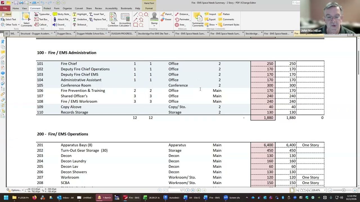Viewport: 360px width, 202px height.
Task: Open the File menu
Action: (5, 8)
